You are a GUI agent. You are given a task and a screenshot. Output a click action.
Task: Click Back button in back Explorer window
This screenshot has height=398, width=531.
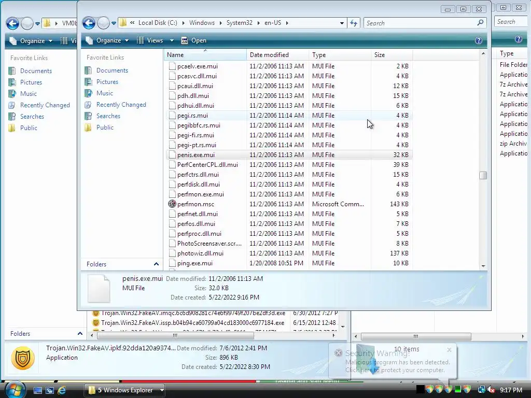(x=13, y=24)
